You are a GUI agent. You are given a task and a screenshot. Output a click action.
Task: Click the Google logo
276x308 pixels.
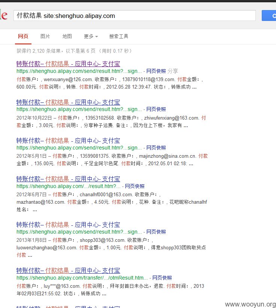click(4, 15)
